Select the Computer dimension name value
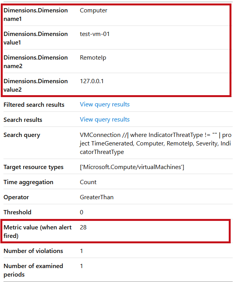Viewport: 233px width, 282px height. coord(93,10)
